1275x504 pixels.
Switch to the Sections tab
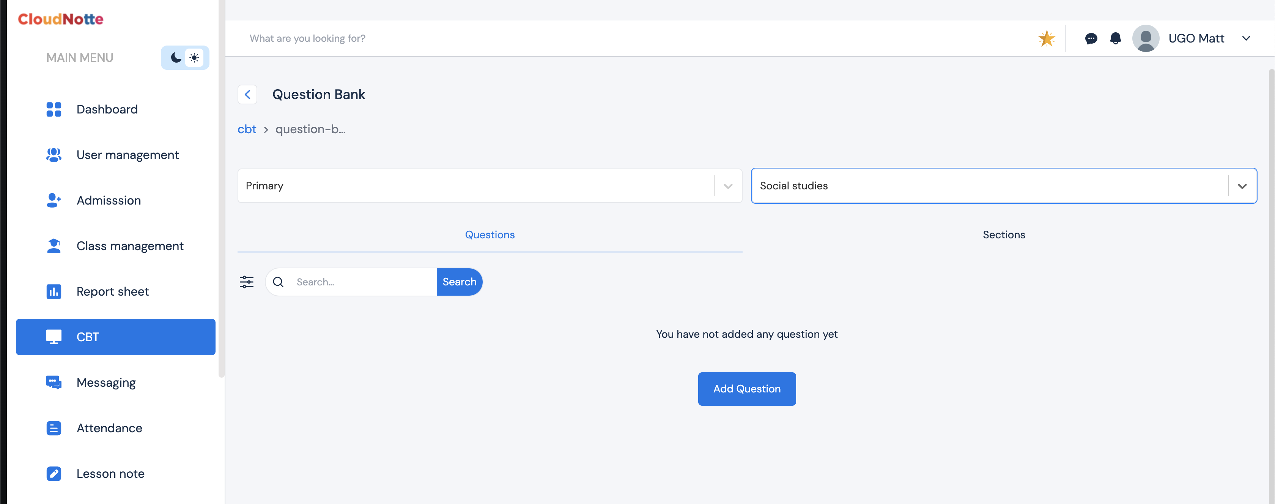click(x=1003, y=235)
